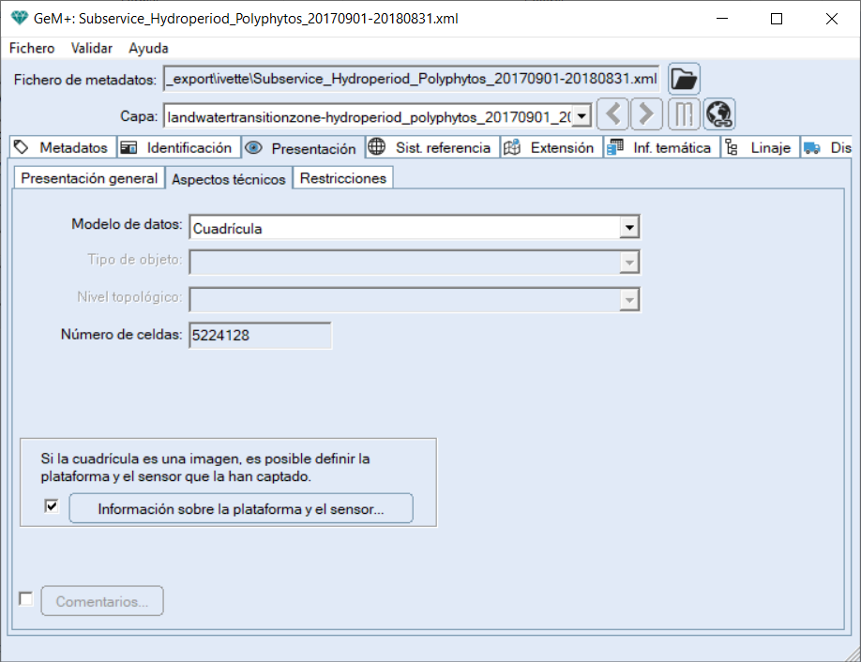Select the Metadatos tab tag icon
This screenshot has width=861, height=662.
click(19, 147)
